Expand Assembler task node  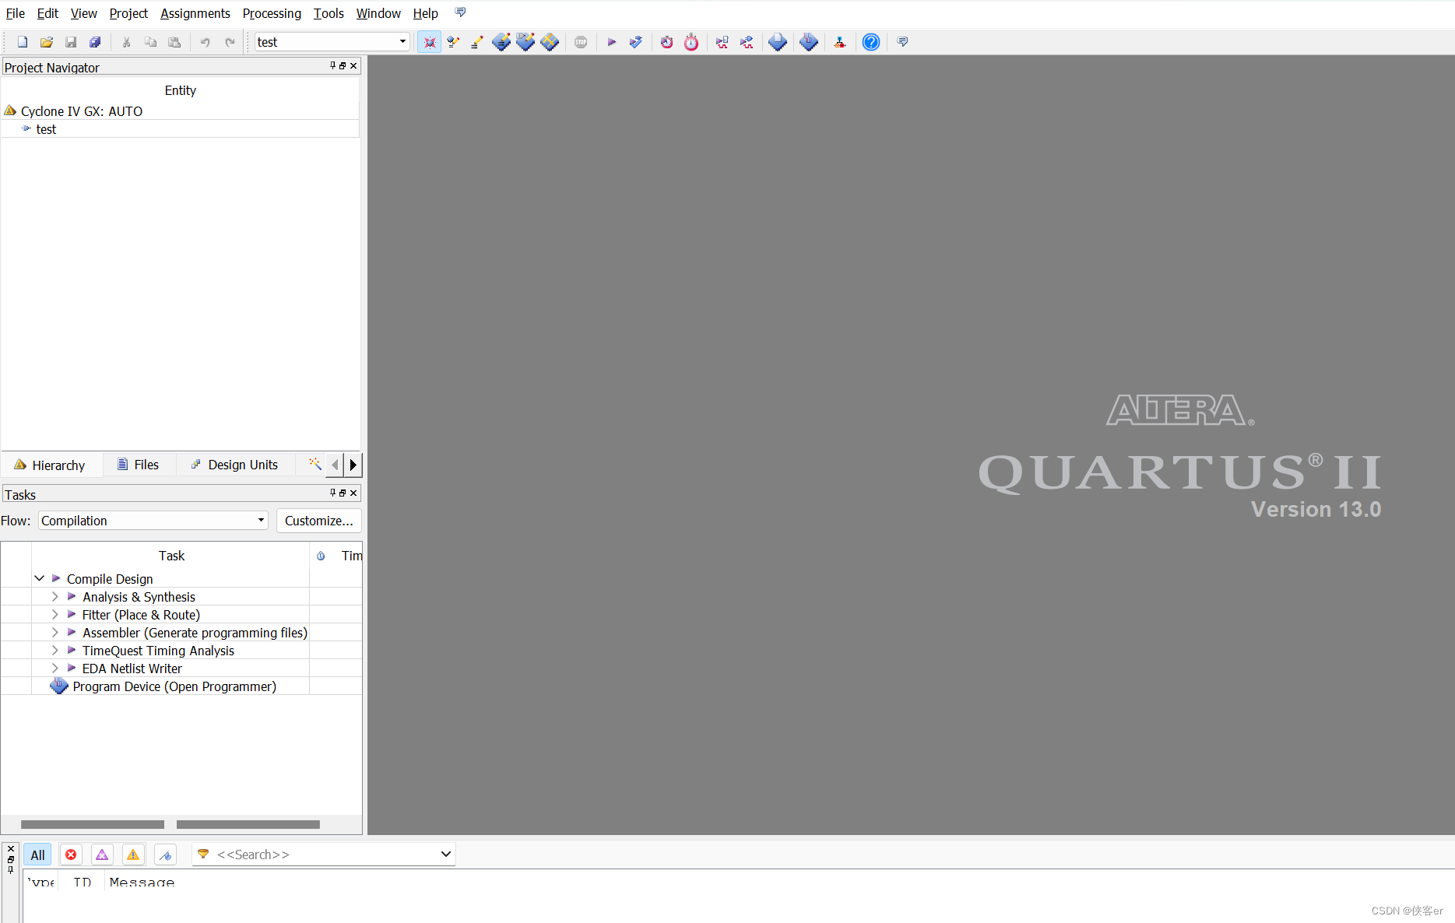(54, 632)
